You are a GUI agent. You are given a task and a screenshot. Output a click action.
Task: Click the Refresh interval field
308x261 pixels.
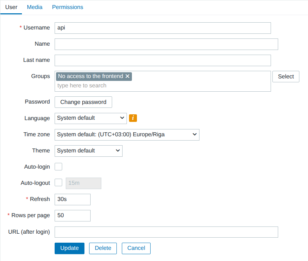point(72,199)
